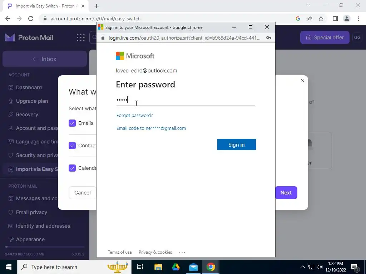
Task: Go back to Inbox button
Action: click(45, 59)
